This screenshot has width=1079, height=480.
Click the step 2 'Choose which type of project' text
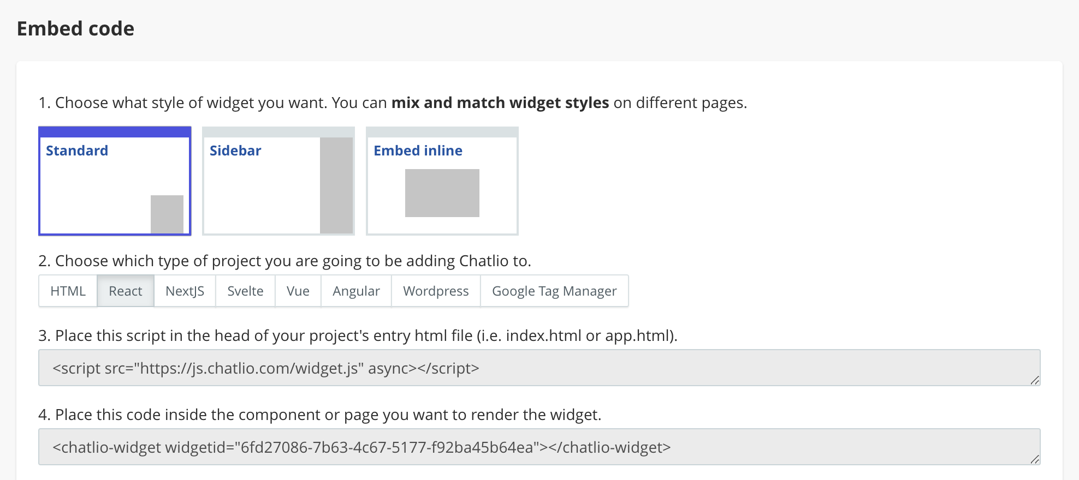click(x=284, y=261)
